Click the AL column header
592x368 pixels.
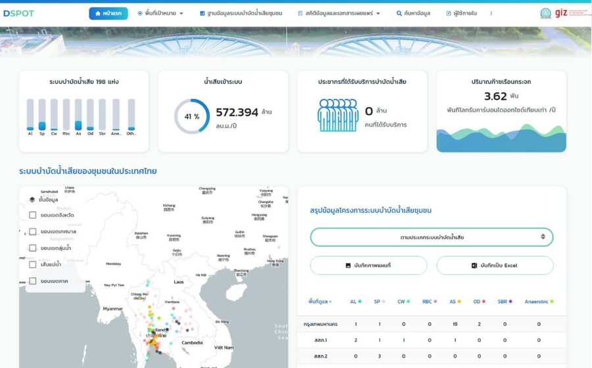pyautogui.click(x=356, y=302)
